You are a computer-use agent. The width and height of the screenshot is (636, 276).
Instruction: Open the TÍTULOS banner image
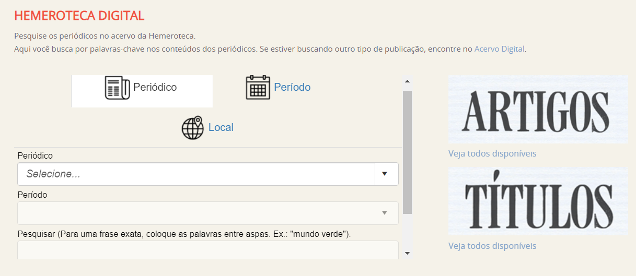(x=538, y=201)
